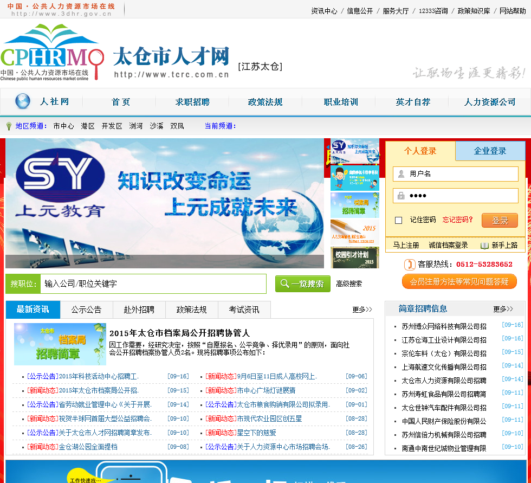This screenshot has width=531, height=483.
Task: Open the 校园引才计划 banner thumbnail
Action: [354, 257]
